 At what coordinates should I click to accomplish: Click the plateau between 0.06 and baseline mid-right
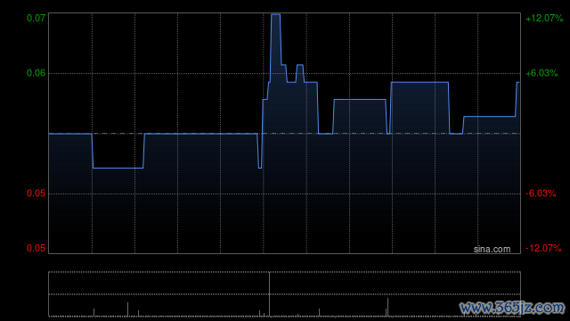(x=360, y=99)
